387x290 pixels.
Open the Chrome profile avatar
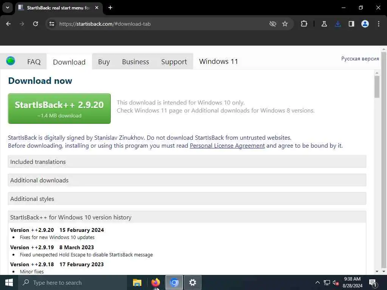(x=365, y=24)
